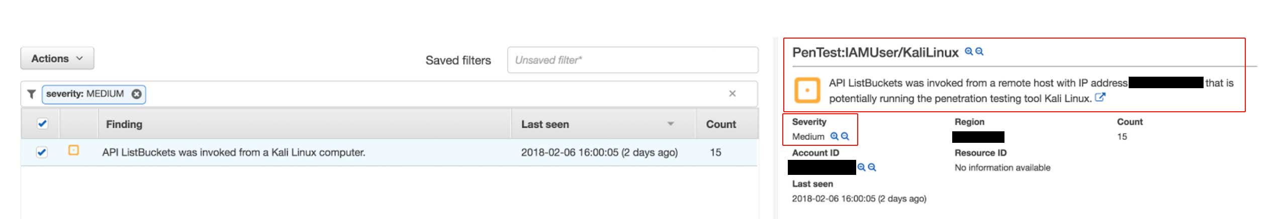Click zoom-out filter icon beside PenTest:IAMUser/KaliLinux title
This screenshot has width=1282, height=219.
coord(979,52)
